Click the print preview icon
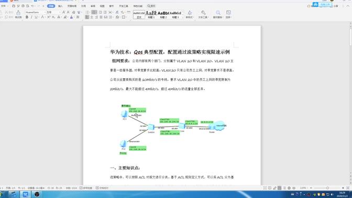Image resolution: width=352 pixels, height=198 pixels. (27, 6)
